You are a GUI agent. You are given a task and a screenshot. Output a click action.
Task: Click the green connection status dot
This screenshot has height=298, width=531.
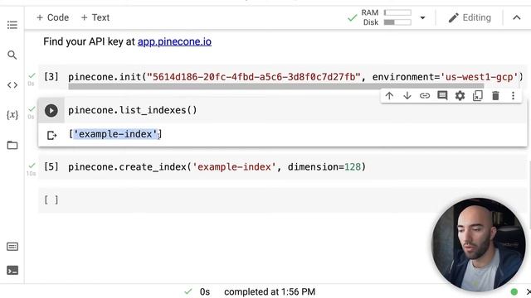tap(514, 291)
